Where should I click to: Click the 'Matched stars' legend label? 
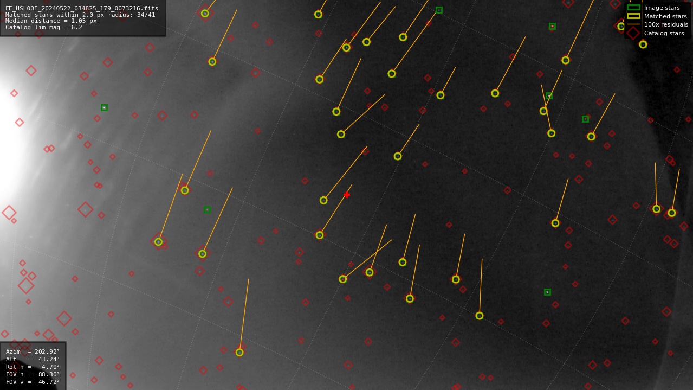[665, 16]
